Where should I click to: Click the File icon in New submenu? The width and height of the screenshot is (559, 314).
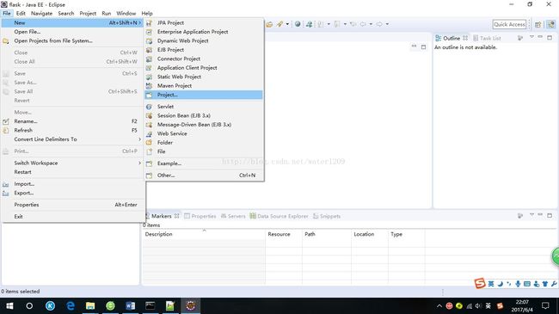[150, 151]
